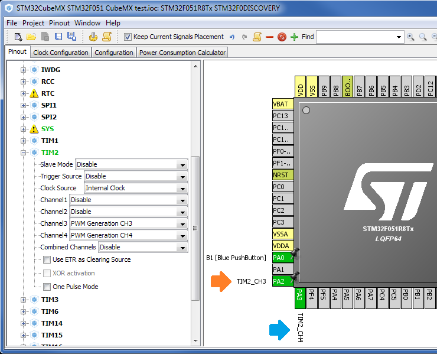Open the Window menu
The height and width of the screenshot is (354, 437).
(87, 23)
